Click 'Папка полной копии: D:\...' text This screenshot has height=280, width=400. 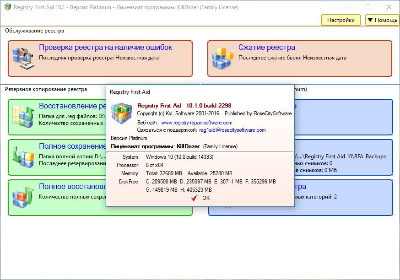click(x=72, y=156)
